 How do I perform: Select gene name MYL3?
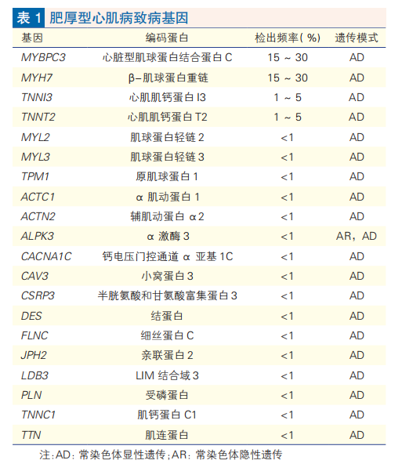[x=35, y=157]
